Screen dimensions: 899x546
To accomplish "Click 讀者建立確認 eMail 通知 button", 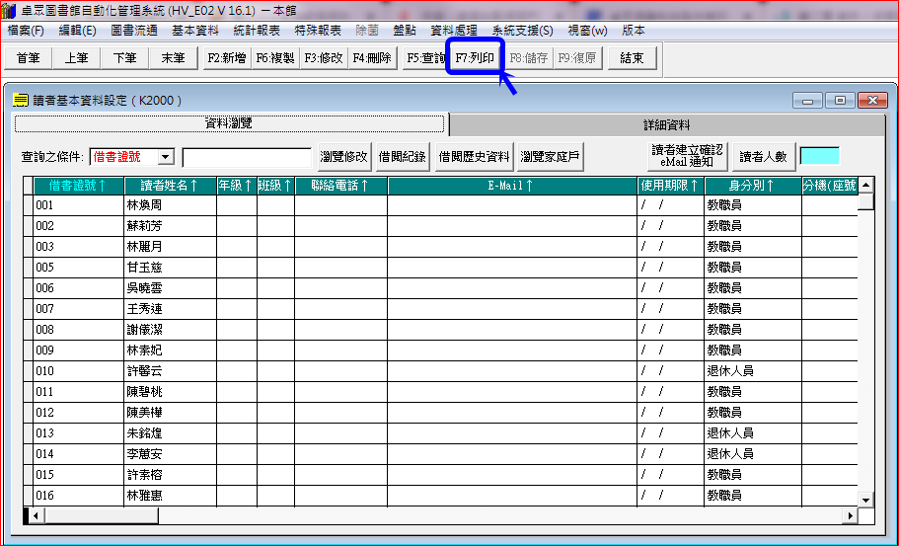I will [x=687, y=157].
